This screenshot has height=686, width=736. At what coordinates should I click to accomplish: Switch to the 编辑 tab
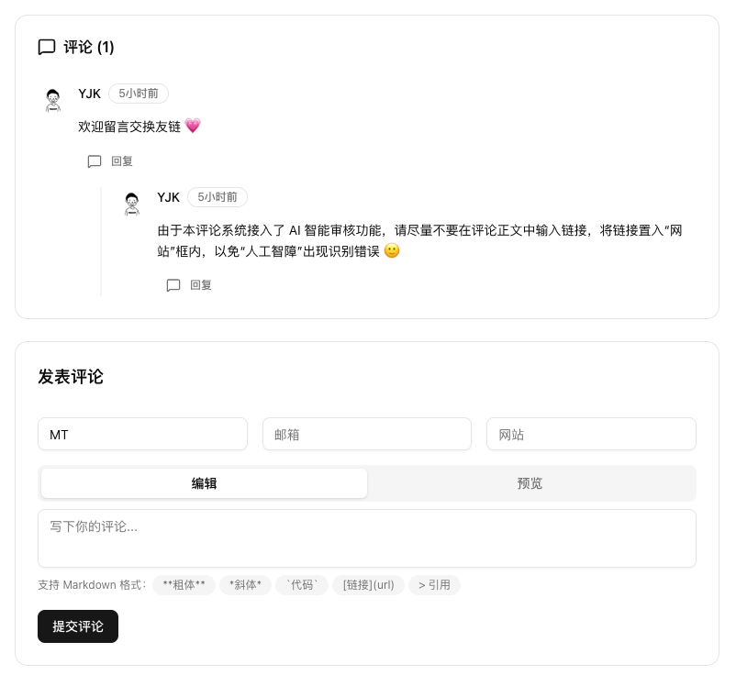click(x=204, y=483)
